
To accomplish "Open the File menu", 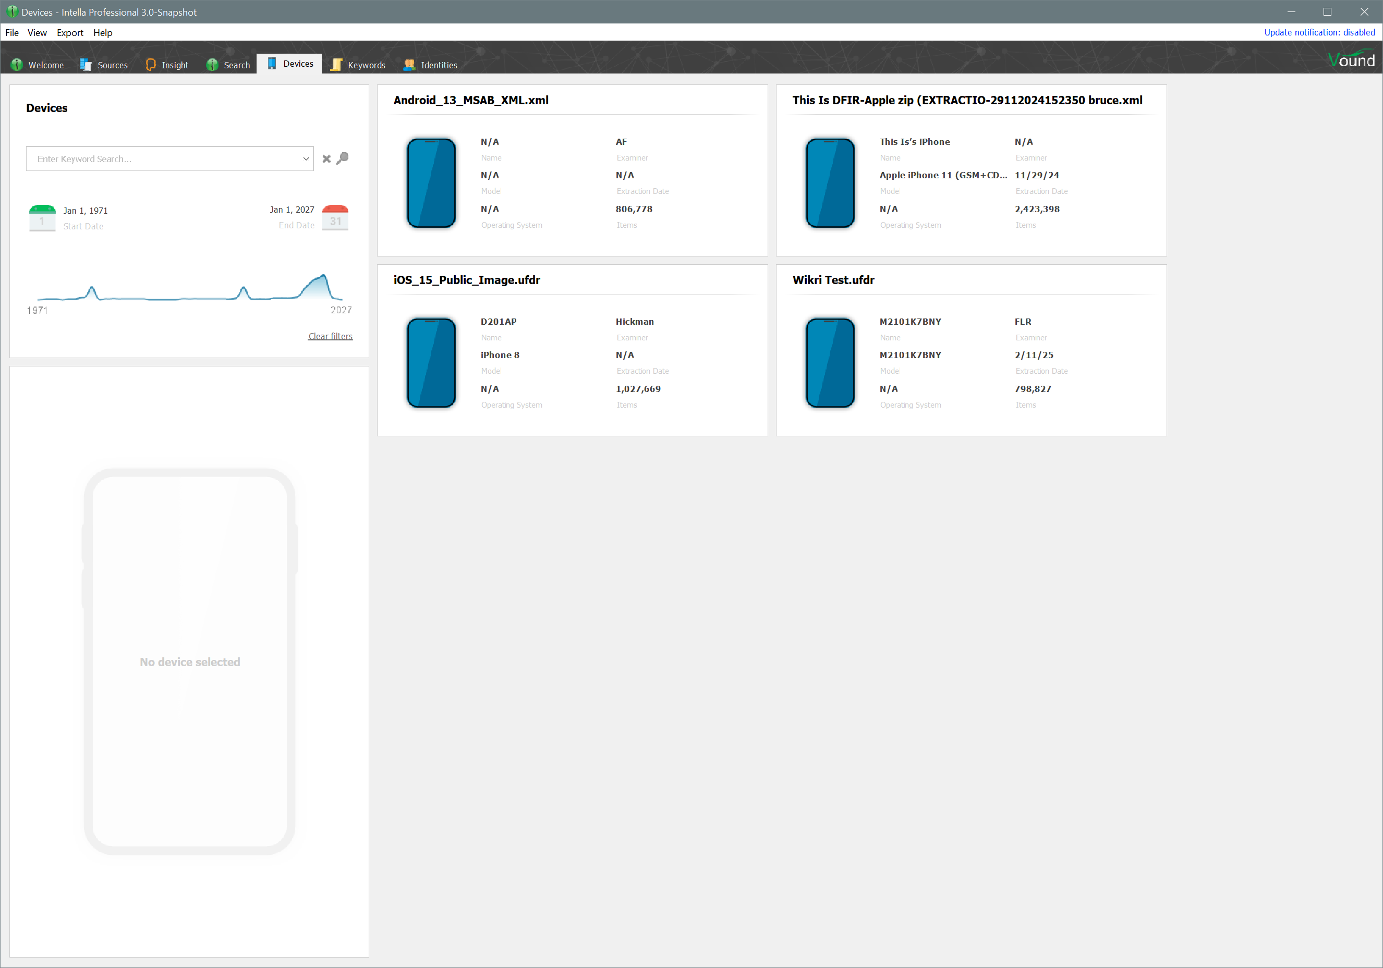I will (12, 32).
